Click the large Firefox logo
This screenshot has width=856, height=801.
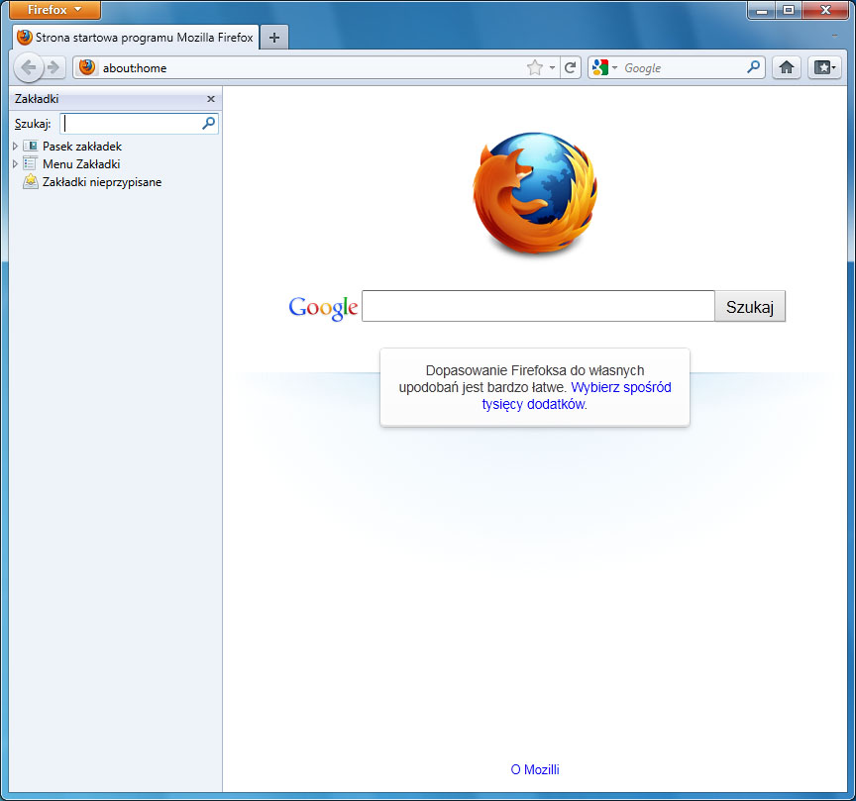tap(535, 194)
